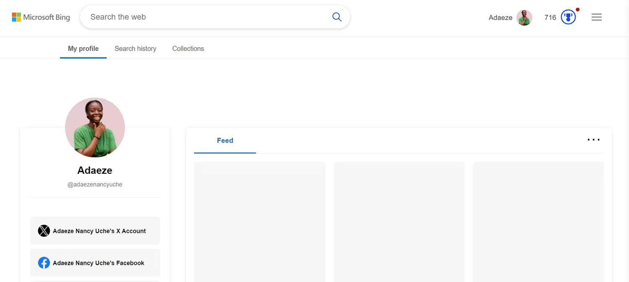Open the Search history tab
629x282 pixels.
[x=135, y=49]
